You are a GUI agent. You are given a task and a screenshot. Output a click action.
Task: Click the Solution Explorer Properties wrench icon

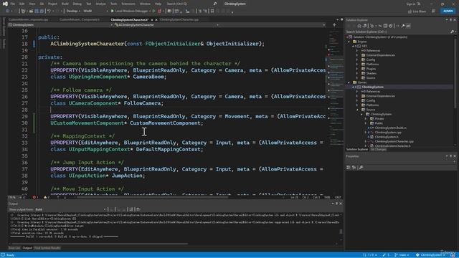click(403, 26)
